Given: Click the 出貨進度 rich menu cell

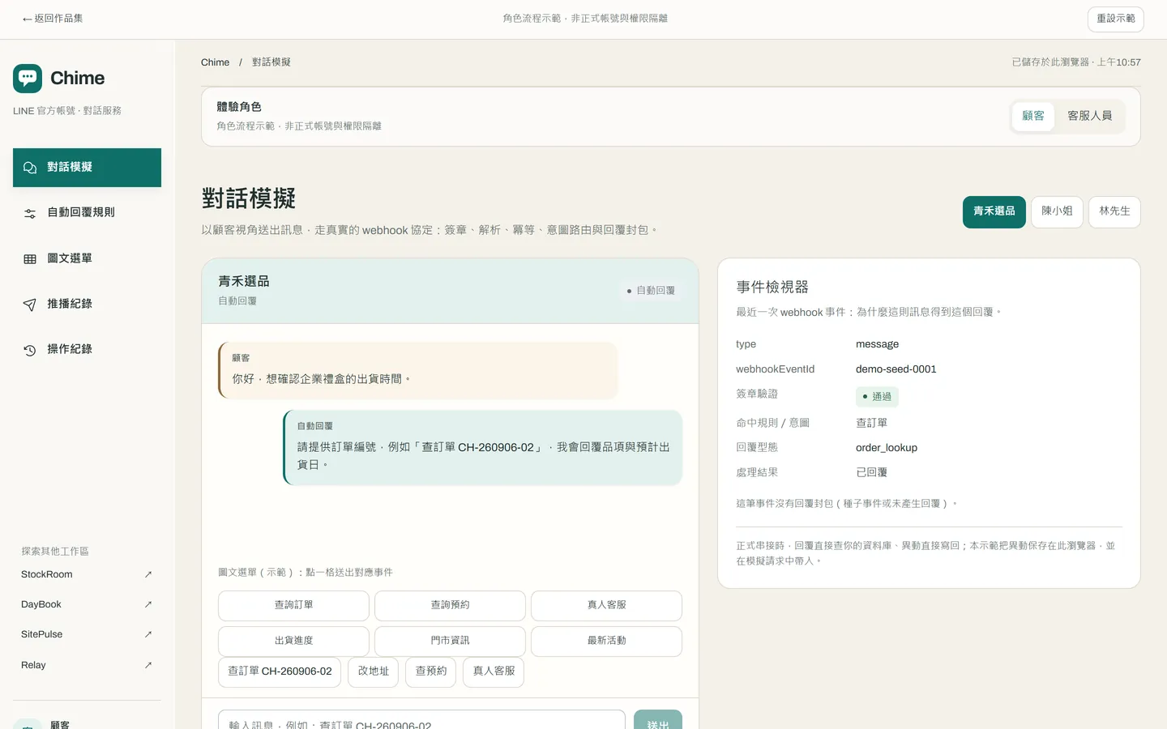Looking at the screenshot, I should pos(293,642).
